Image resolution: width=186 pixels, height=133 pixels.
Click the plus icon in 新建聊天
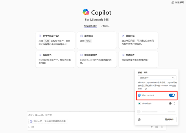pyautogui.click(x=173, y=3)
